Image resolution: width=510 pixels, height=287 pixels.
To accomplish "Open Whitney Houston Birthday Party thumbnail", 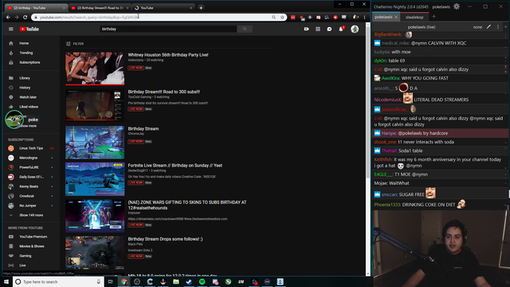I will point(95,69).
